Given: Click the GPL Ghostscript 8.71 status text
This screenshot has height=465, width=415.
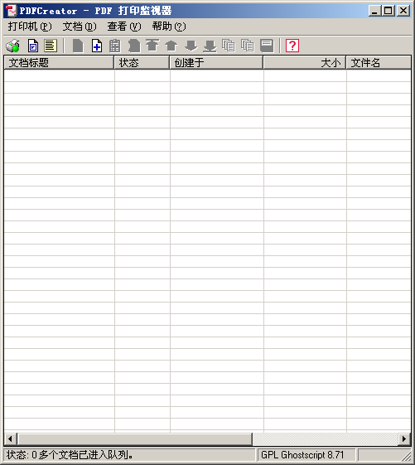Looking at the screenshot, I should tap(302, 455).
